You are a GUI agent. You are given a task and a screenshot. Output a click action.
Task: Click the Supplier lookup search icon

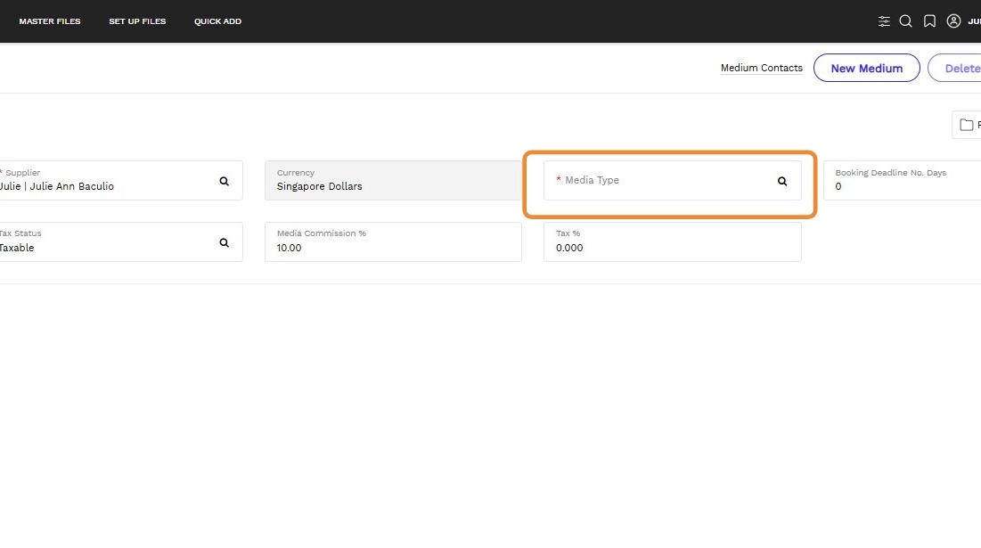[225, 181]
